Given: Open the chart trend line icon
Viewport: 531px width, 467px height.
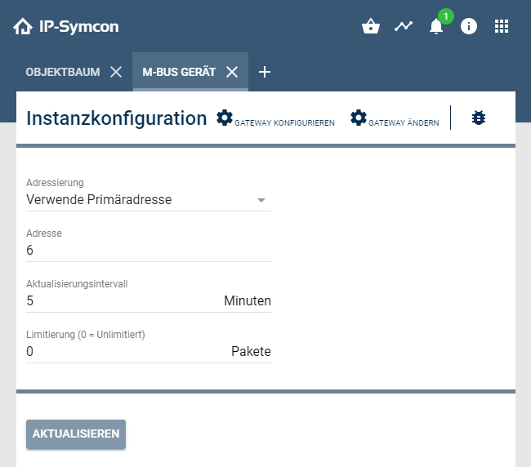Looking at the screenshot, I should pos(404,26).
